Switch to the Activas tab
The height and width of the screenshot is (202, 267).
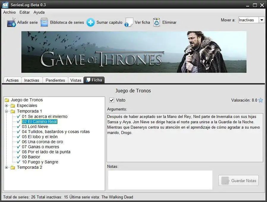[12, 80]
